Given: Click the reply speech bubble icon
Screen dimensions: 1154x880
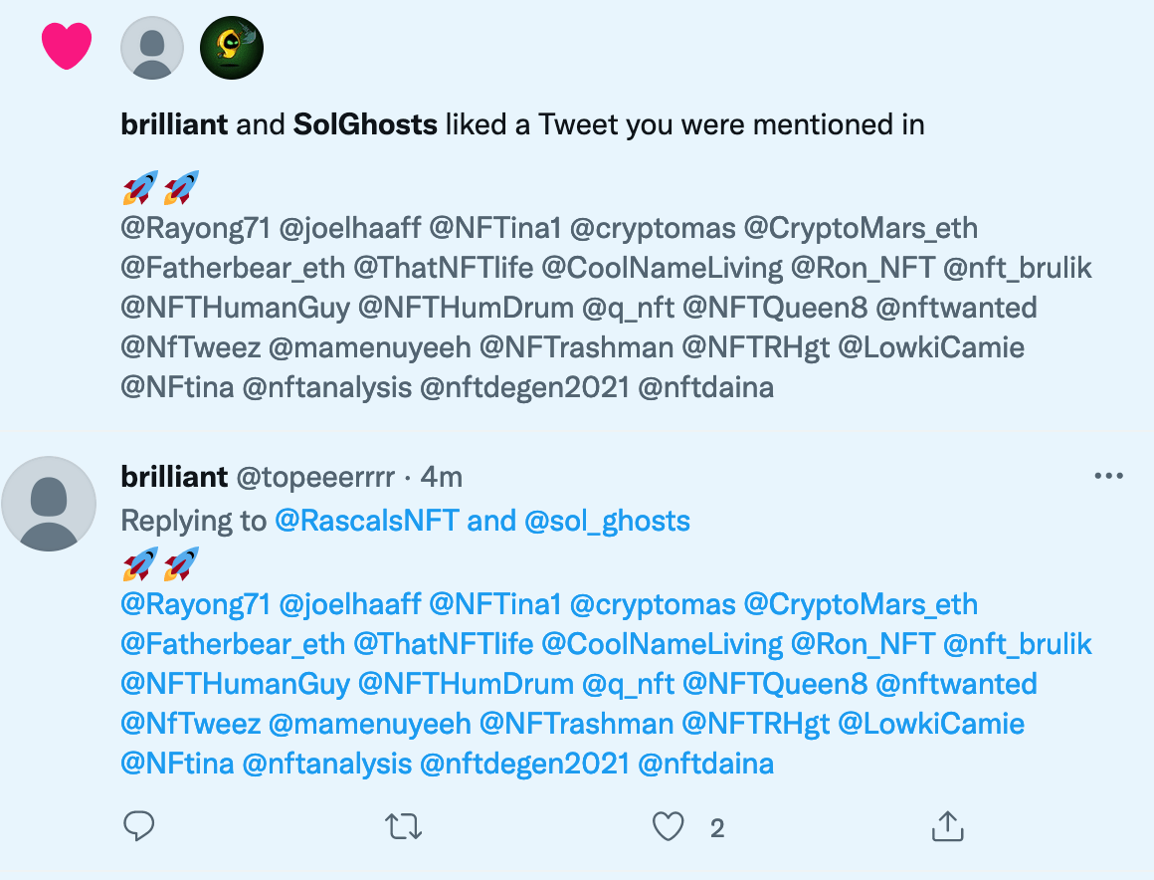Looking at the screenshot, I should pos(138,825).
